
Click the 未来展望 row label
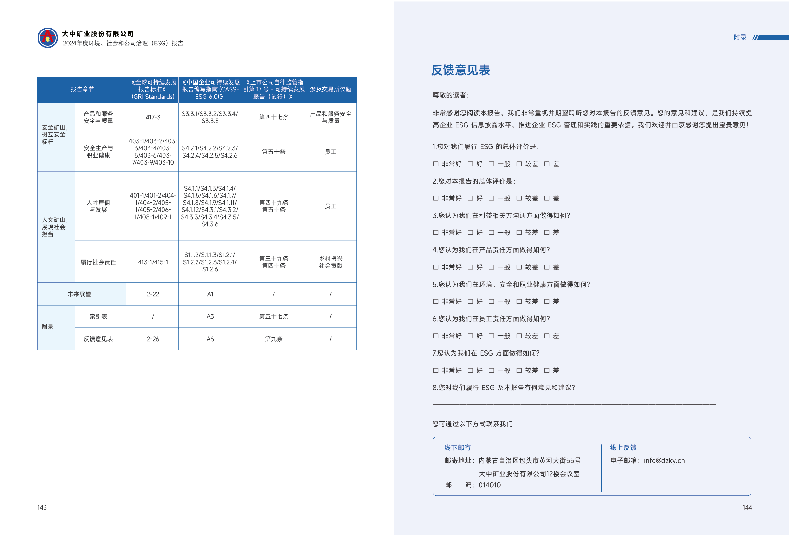tap(79, 294)
